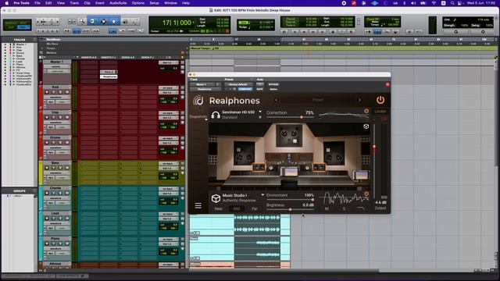
Task: Go to previous Realphones preset arrow
Action: point(277,100)
